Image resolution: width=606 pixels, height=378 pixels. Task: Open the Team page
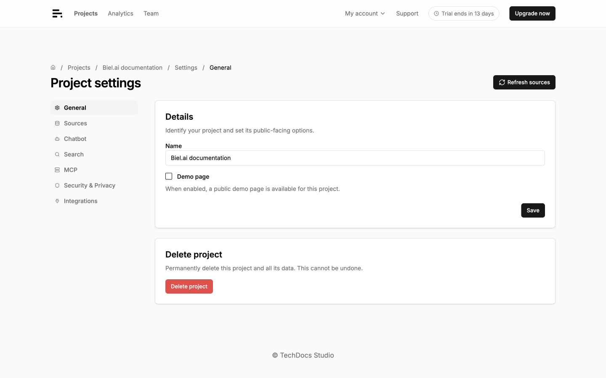coord(151,13)
